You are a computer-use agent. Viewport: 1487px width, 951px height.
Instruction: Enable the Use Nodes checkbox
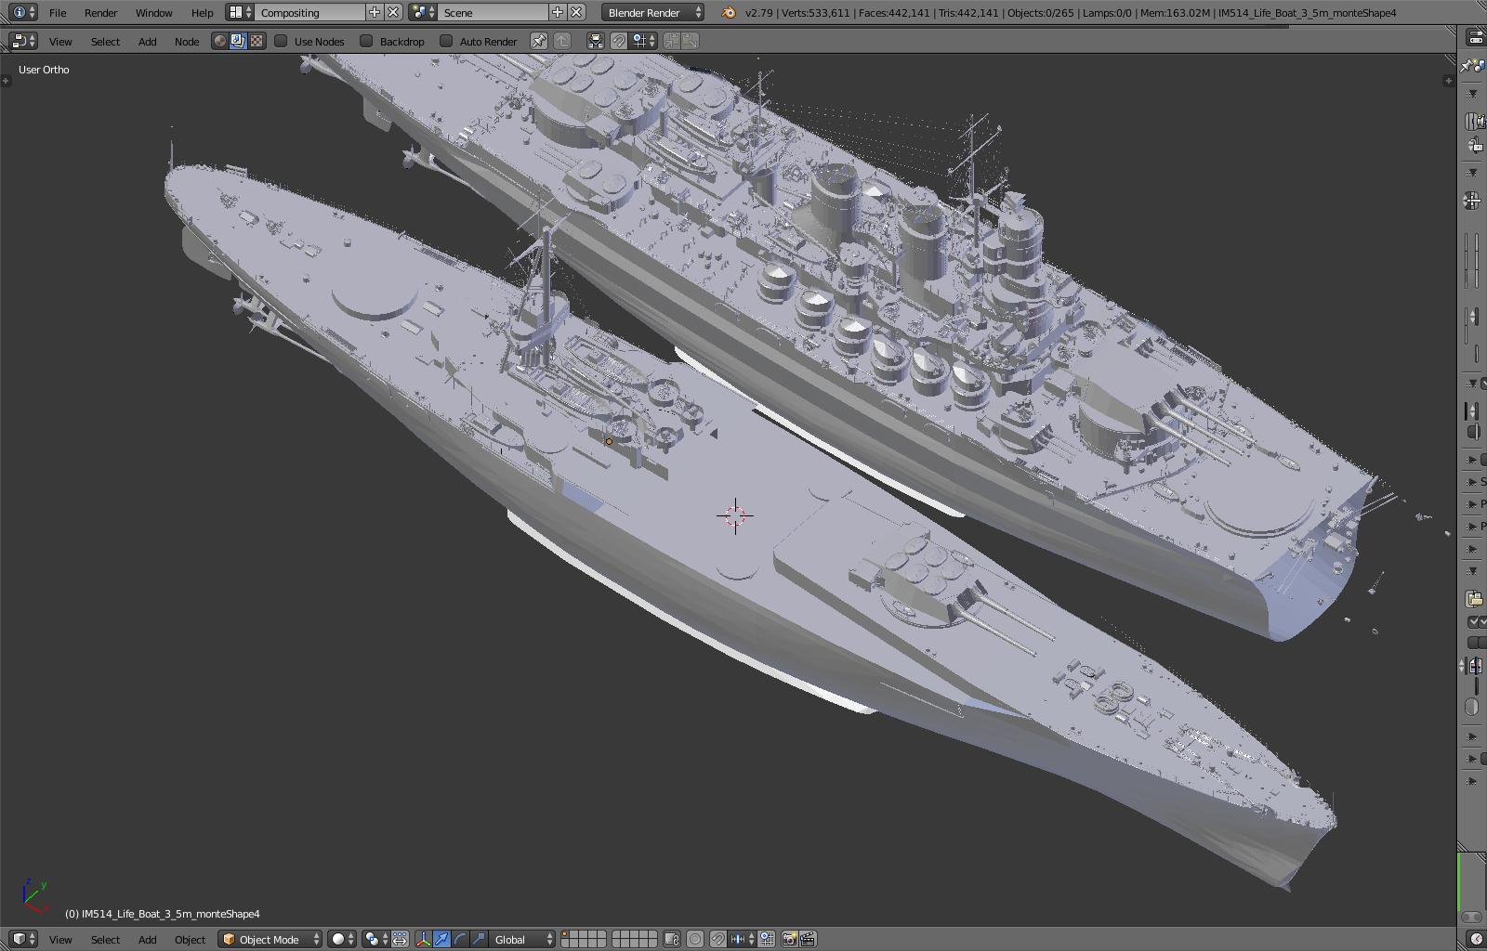click(281, 41)
